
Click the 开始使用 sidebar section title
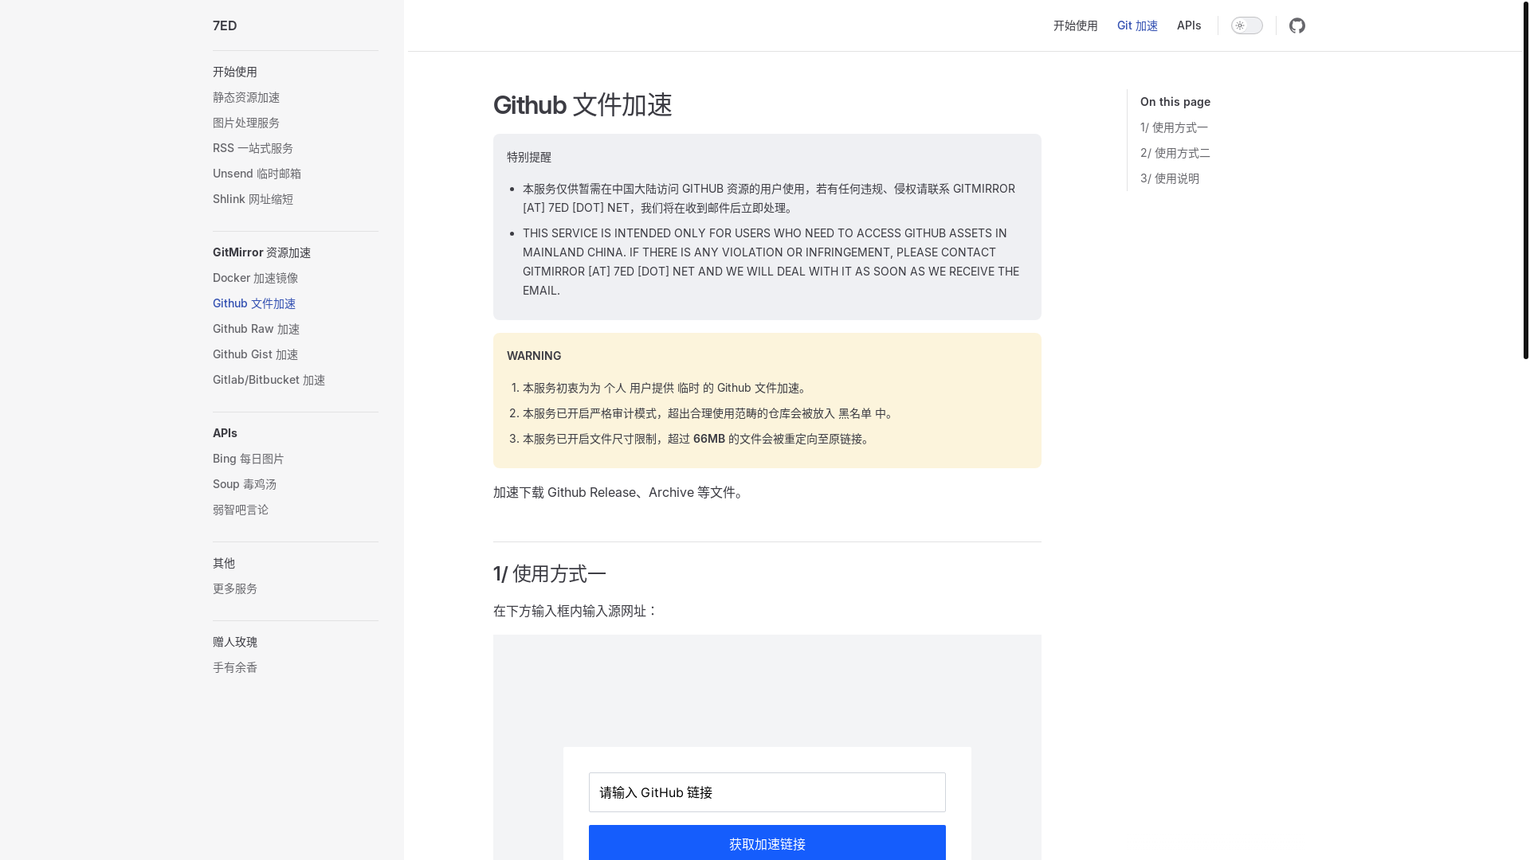coord(235,72)
